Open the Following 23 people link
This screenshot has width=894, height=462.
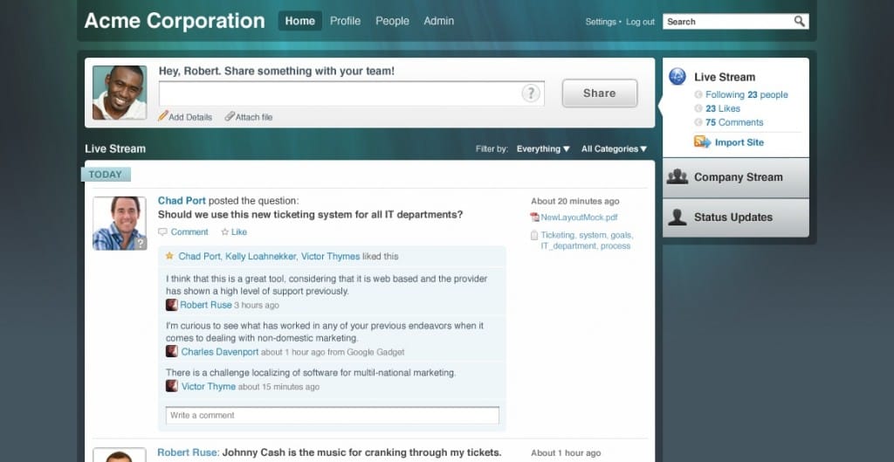click(746, 94)
